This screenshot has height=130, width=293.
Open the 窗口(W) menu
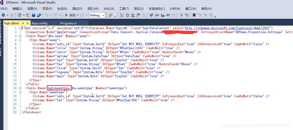(x=191, y=9)
